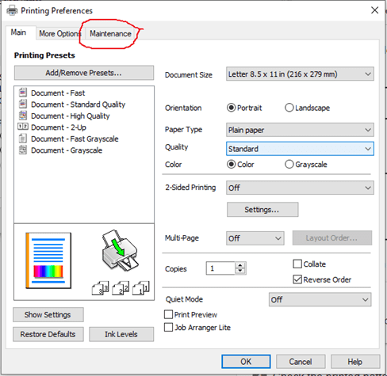Select the Document - Fast Grayscale preset icon
The width and height of the screenshot is (387, 376).
click(x=23, y=139)
